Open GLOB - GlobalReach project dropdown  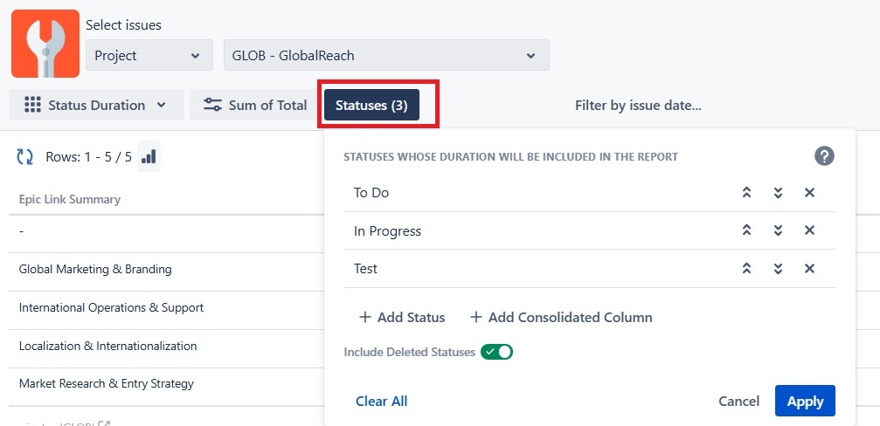click(386, 55)
